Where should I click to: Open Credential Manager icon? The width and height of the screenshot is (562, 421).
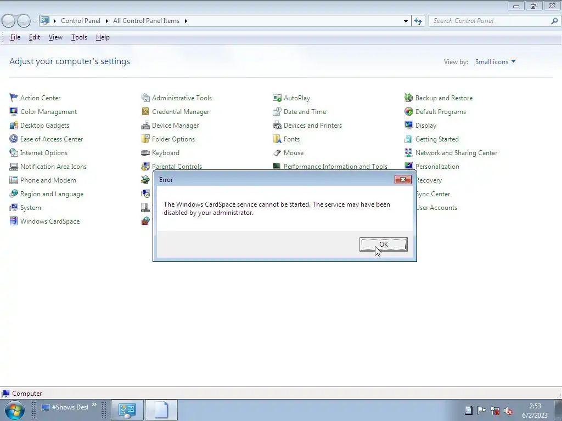click(x=145, y=111)
